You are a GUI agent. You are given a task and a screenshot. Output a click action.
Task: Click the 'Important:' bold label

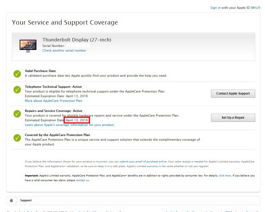click(32, 176)
